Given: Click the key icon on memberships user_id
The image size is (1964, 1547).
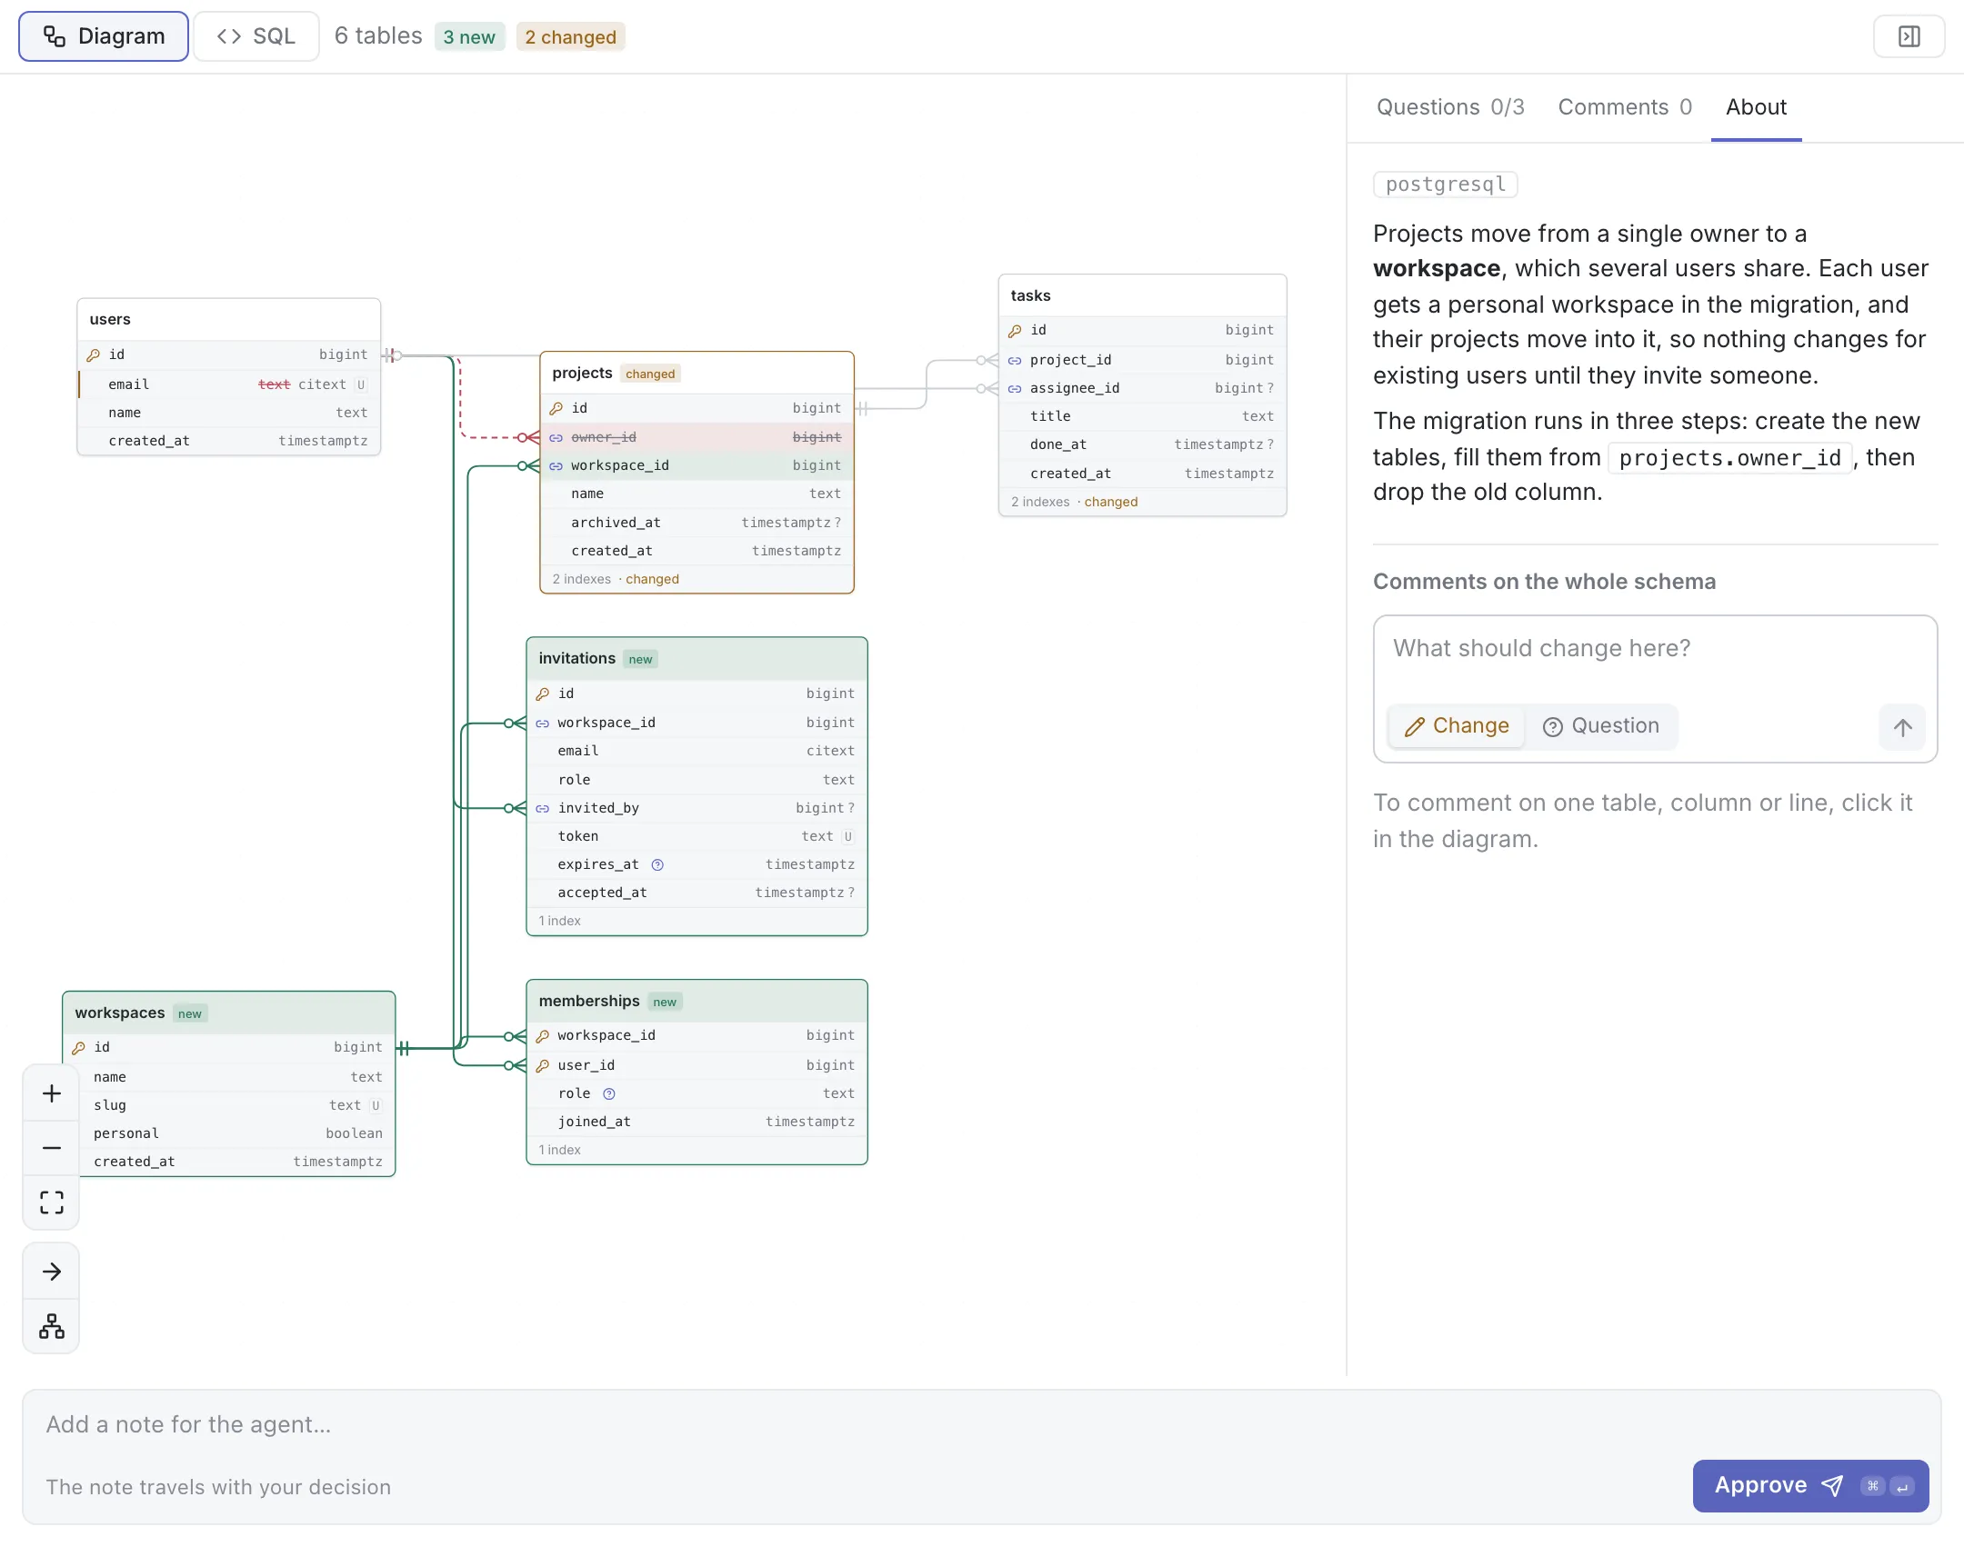Looking at the screenshot, I should click(542, 1065).
